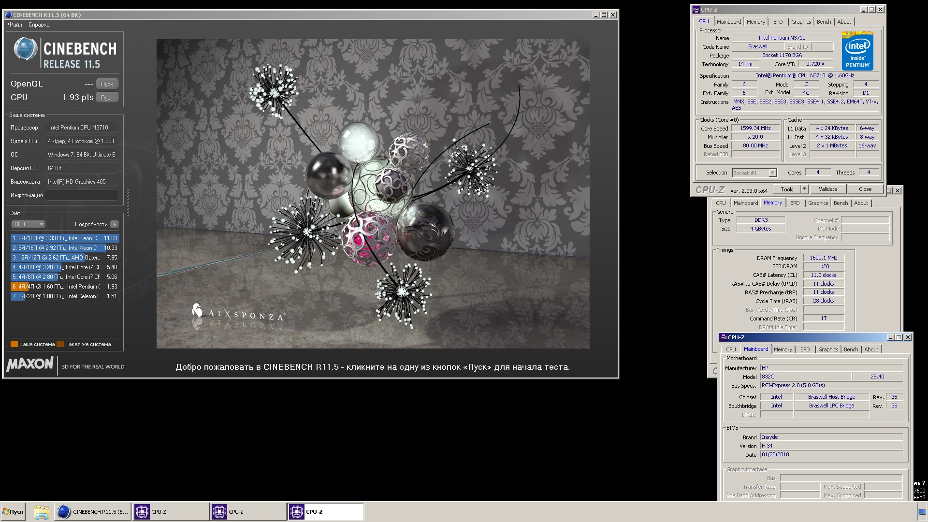Image resolution: width=928 pixels, height=522 pixels.
Task: Open Bench tab in top CPU-Z window
Action: [824, 22]
